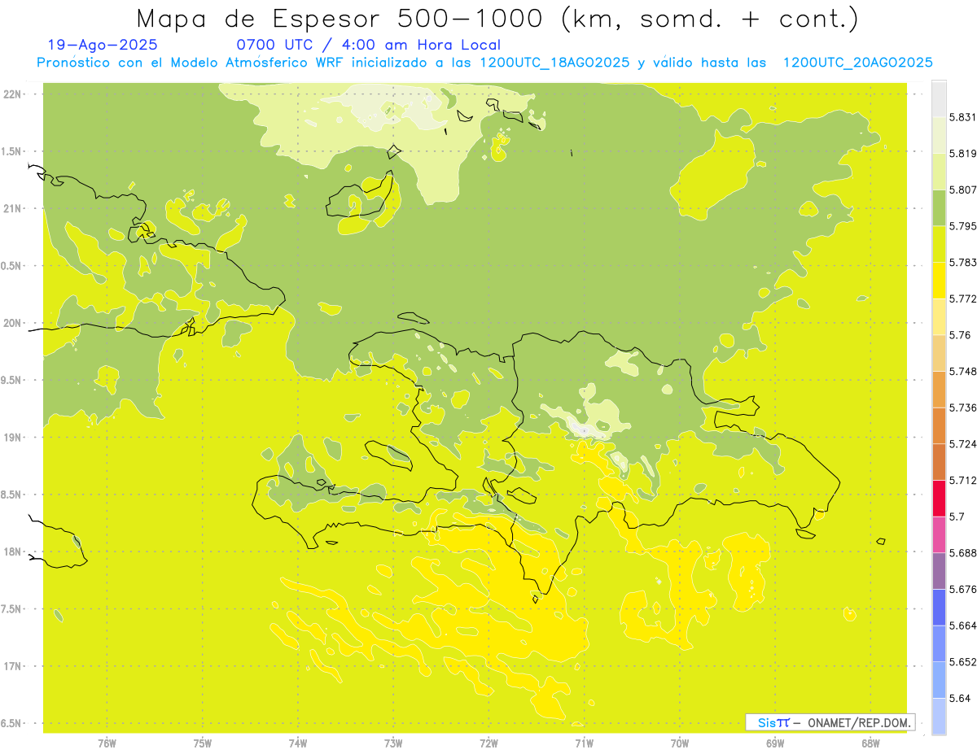
Task: Click the legend value 5.783
Action: pos(963,262)
